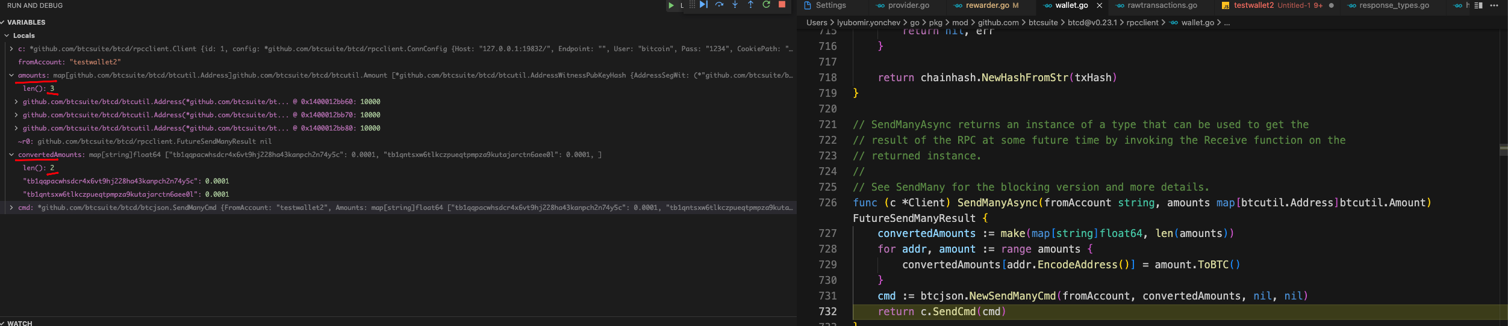Click the Continue debug button

click(x=703, y=5)
